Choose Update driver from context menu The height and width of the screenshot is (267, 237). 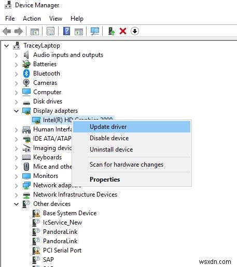(132, 127)
